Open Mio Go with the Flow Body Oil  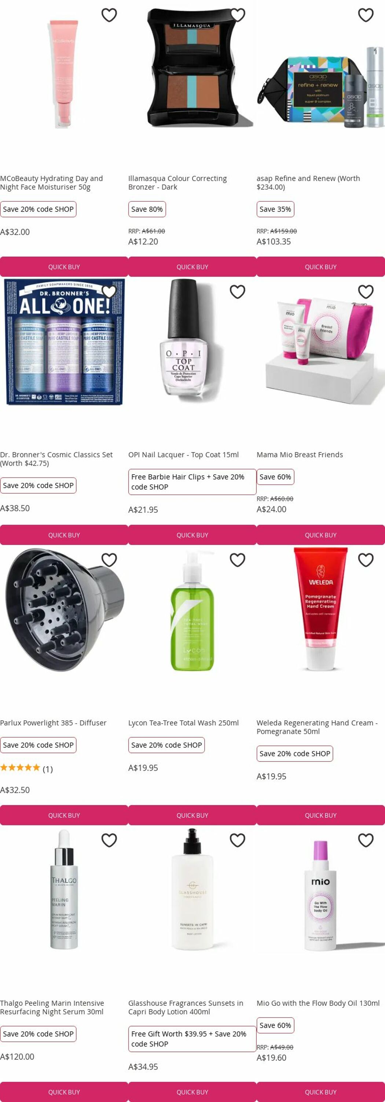click(x=318, y=1003)
